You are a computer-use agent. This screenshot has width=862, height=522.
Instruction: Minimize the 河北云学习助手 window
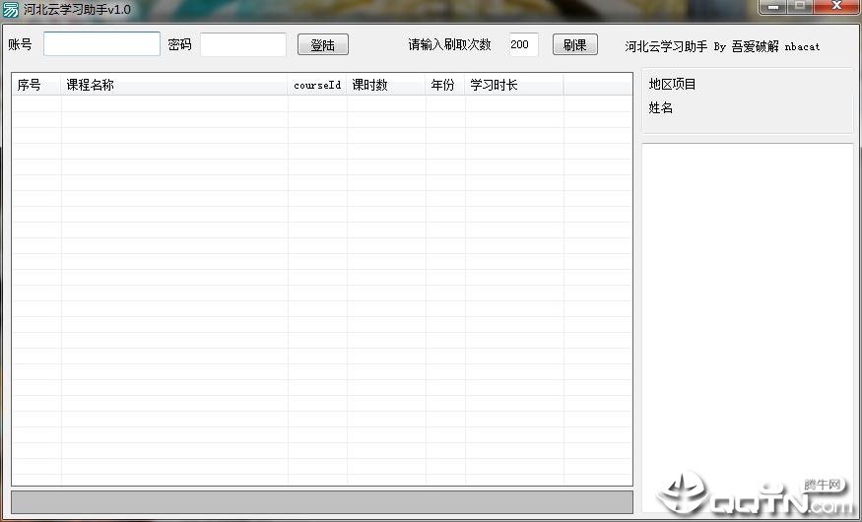coord(773,7)
